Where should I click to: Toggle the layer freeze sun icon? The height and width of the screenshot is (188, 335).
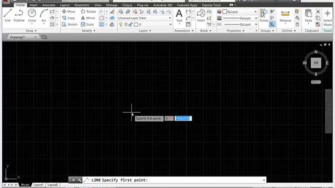coord(126,25)
